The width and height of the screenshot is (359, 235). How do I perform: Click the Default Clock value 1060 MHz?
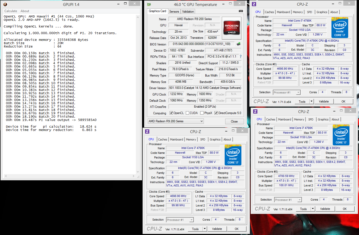coord(176,100)
